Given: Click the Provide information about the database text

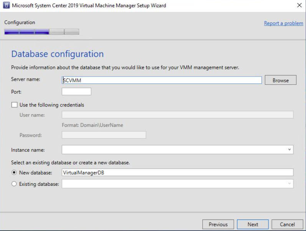Looking at the screenshot, I should click(x=125, y=67).
